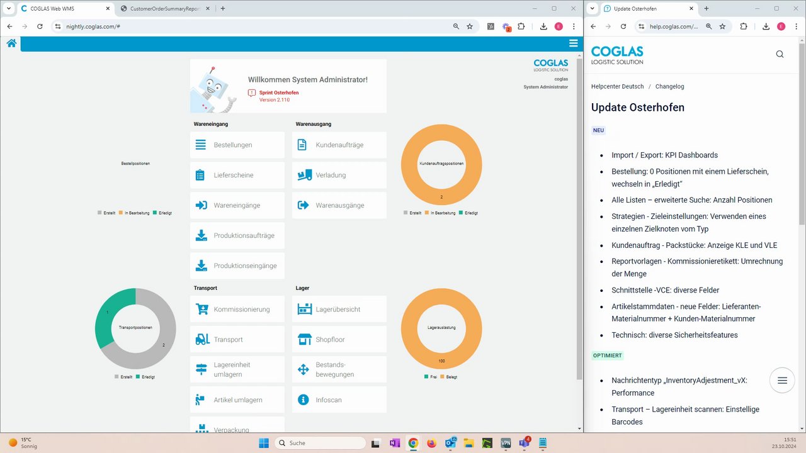This screenshot has height=453, width=806.
Task: Select the COGLAS Web WMS tab
Action: pyautogui.click(x=64, y=9)
